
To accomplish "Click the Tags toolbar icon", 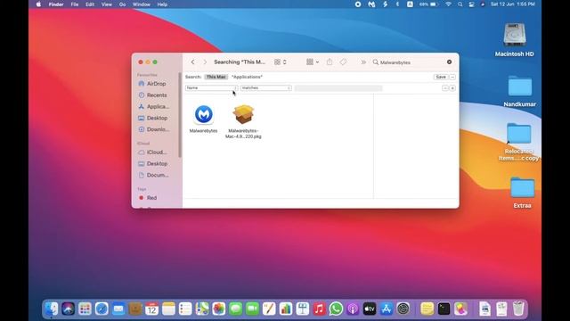I will click(x=343, y=62).
